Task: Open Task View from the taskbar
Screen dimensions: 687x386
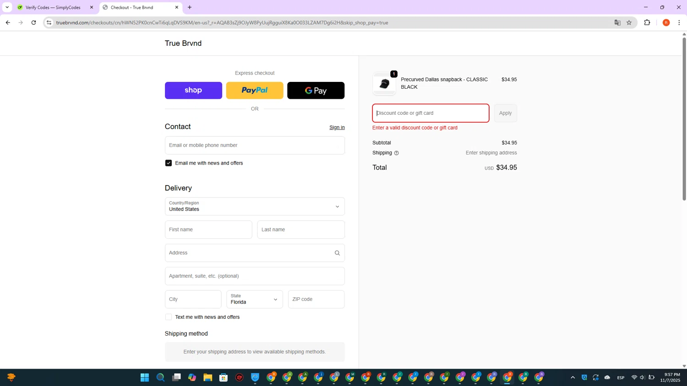Action: pyautogui.click(x=176, y=377)
